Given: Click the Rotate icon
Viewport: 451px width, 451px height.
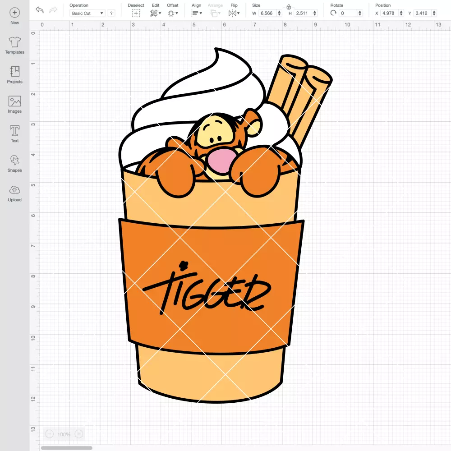Looking at the screenshot, I should click(x=333, y=13).
